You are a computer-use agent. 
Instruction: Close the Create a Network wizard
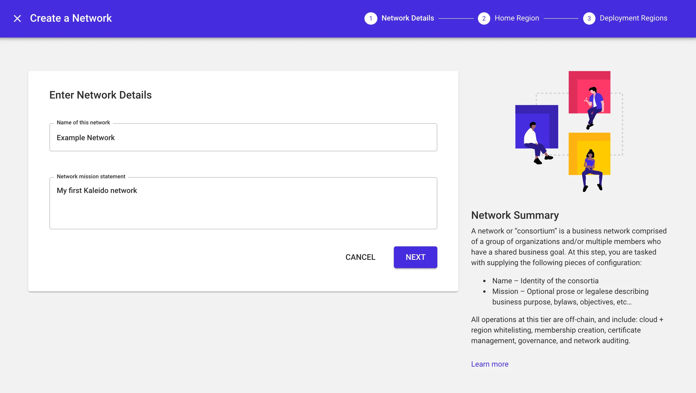pyautogui.click(x=17, y=18)
